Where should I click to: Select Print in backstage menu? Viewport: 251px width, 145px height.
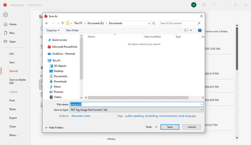coord(12,100)
